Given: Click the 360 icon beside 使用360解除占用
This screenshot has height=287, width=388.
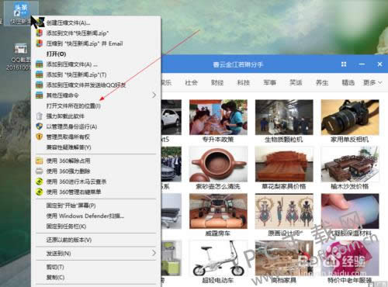Looking at the screenshot, I should [x=40, y=161].
